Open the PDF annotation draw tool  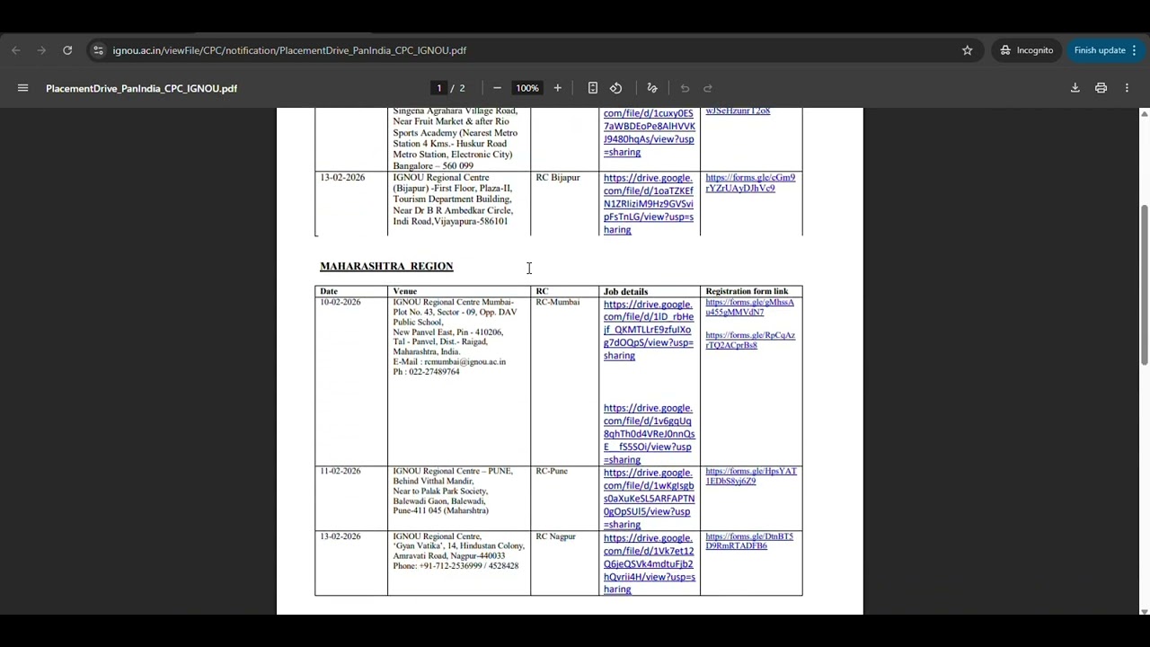point(652,88)
